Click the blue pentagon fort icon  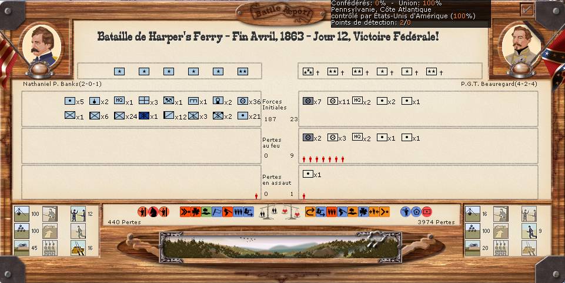(x=416, y=211)
